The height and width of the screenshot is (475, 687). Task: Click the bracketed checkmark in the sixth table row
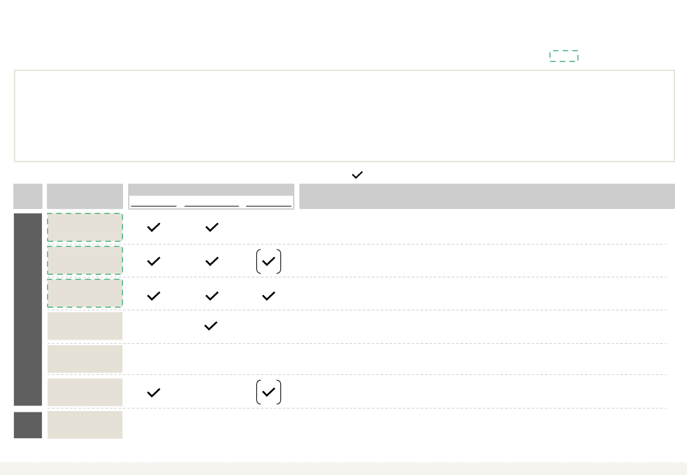click(268, 392)
